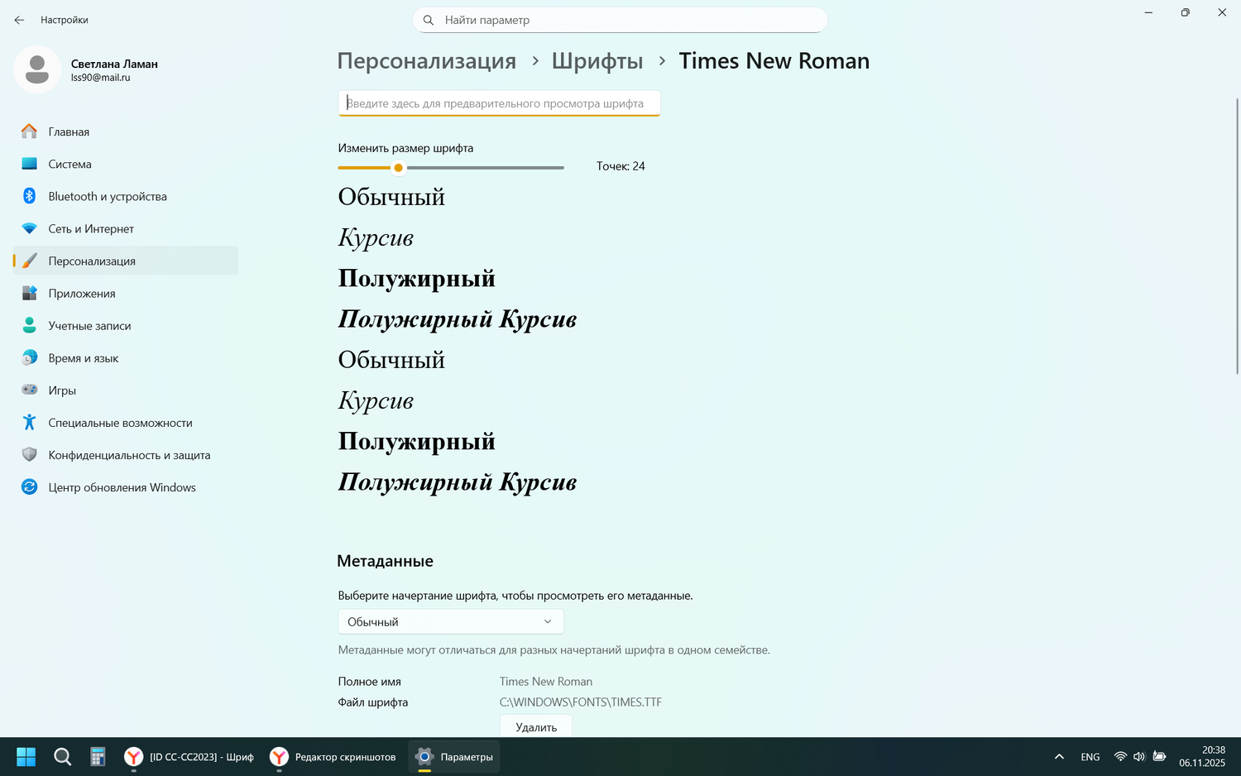Open the Обычный metadata style dropdown
The image size is (1241, 776).
coord(450,620)
